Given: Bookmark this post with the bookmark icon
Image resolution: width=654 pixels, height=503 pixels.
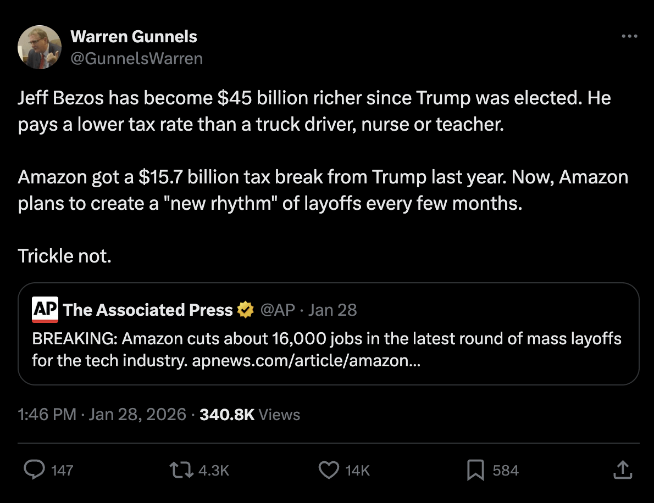Looking at the screenshot, I should tap(475, 470).
